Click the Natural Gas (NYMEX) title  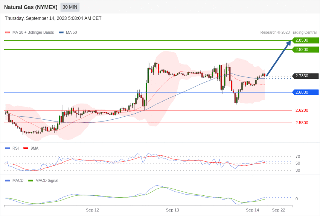[x=31, y=7]
